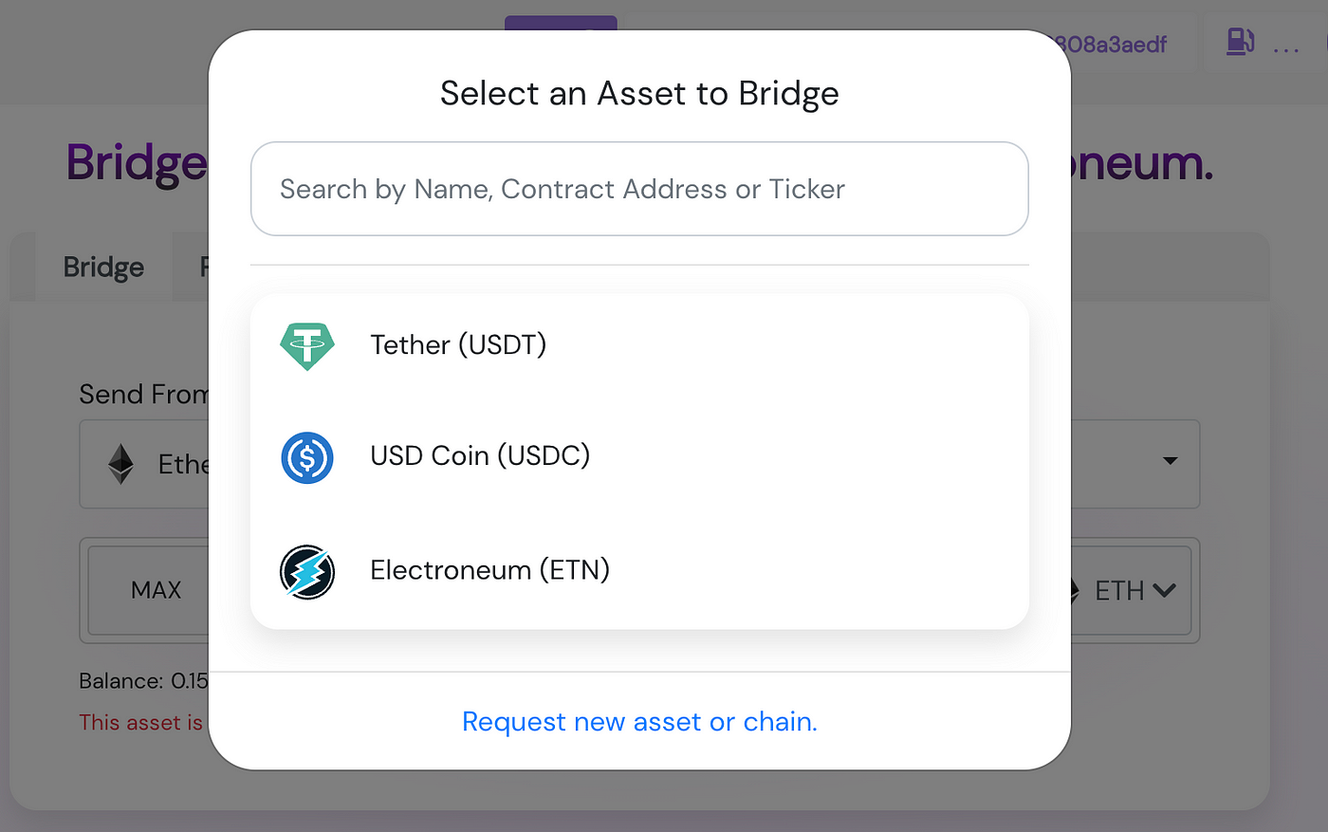Select Tether (USDT) from the asset list
The height and width of the screenshot is (832, 1328).
point(458,345)
